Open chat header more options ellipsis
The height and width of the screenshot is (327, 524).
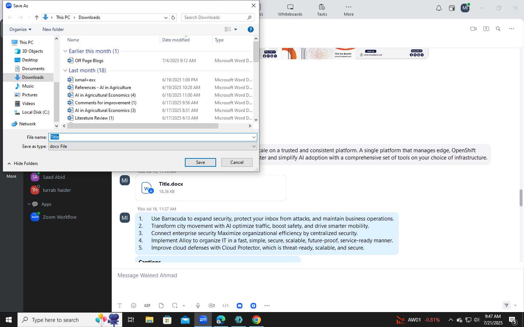coord(512,29)
